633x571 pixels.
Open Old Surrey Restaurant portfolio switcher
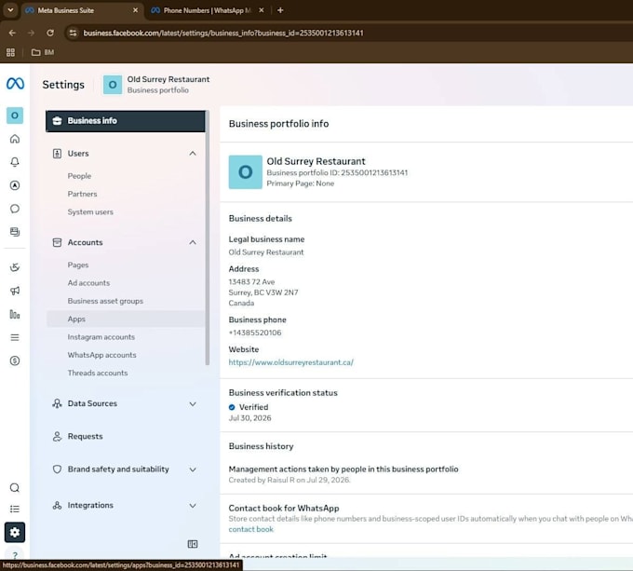pyautogui.click(x=156, y=85)
